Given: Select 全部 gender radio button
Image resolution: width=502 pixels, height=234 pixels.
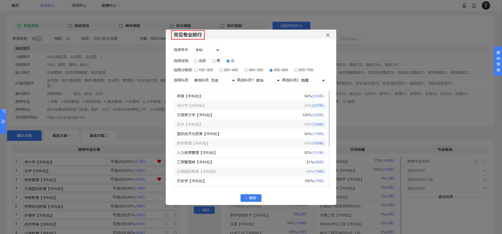Looking at the screenshot, I should tap(196, 61).
